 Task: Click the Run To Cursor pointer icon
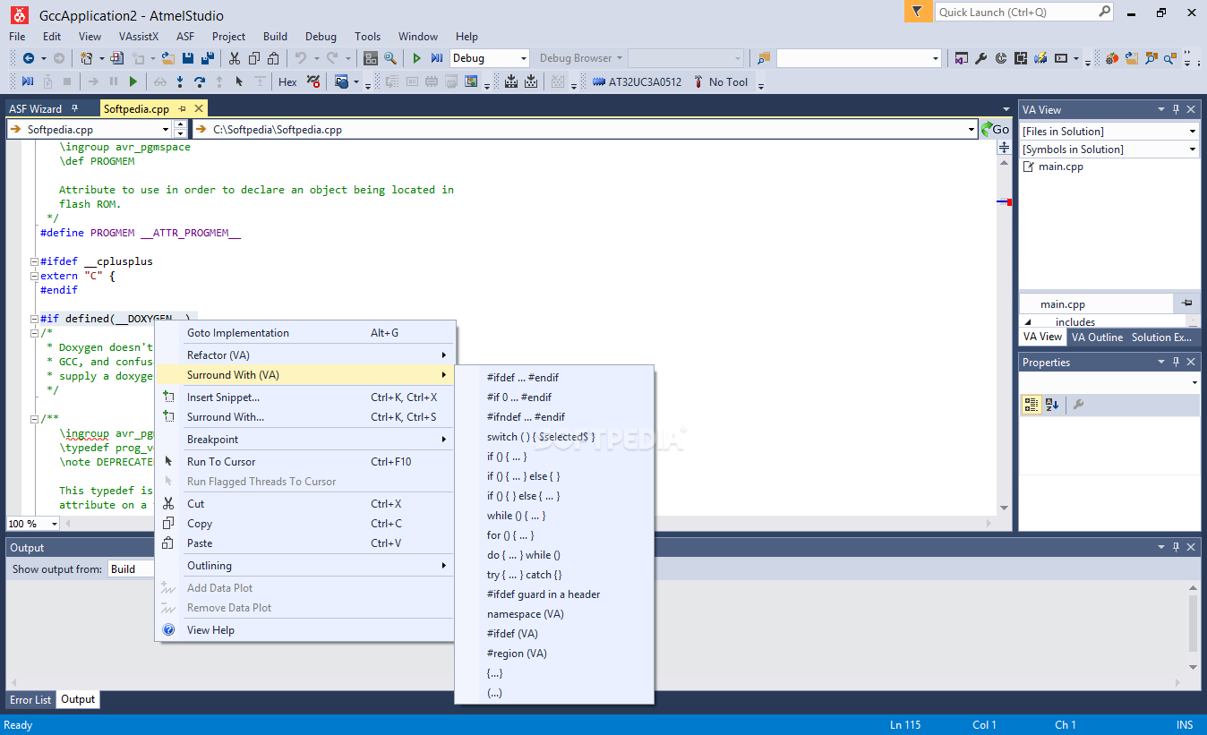(239, 81)
